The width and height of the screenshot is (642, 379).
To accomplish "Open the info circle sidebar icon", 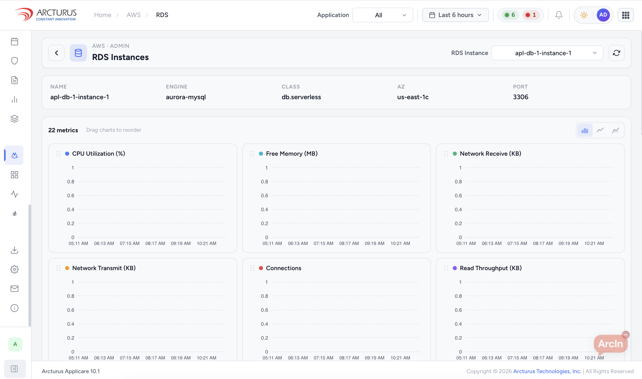I will click(x=14, y=308).
